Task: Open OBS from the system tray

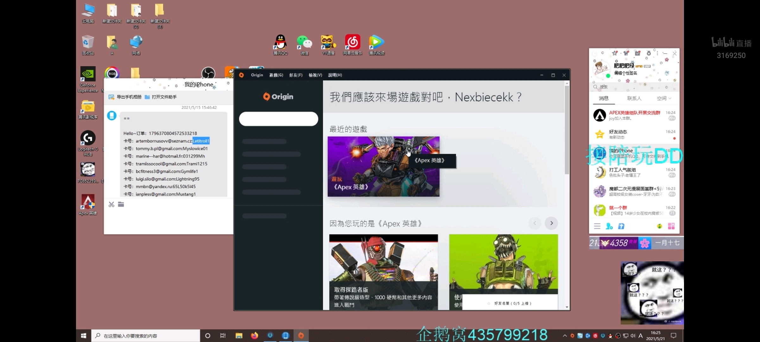Action: pos(618,336)
